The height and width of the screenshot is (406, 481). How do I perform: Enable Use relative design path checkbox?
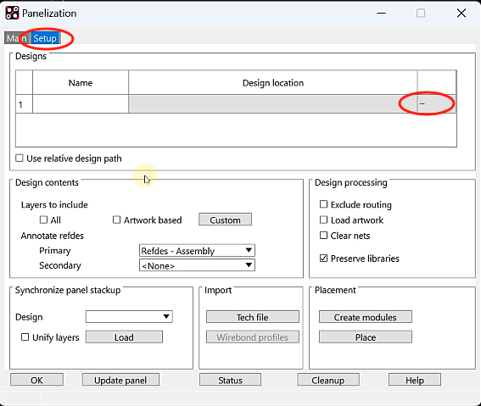(x=20, y=159)
